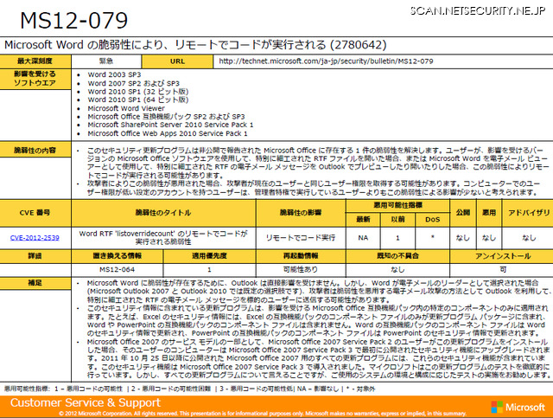Click the 'リモートでコード実行' impact cell

301,238
